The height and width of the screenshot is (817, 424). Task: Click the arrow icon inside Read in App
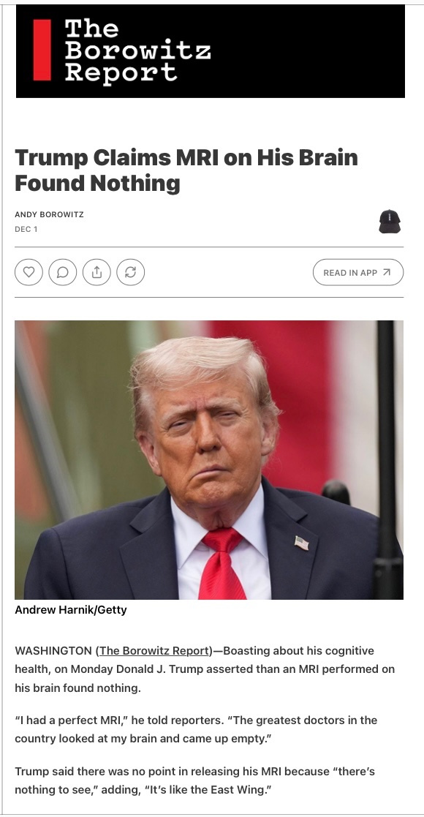[387, 272]
